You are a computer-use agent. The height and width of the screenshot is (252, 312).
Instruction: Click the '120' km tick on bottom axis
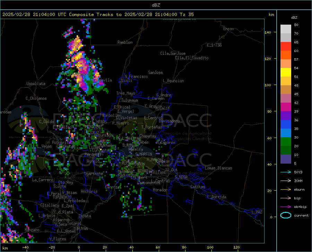pyautogui.click(x=236, y=247)
